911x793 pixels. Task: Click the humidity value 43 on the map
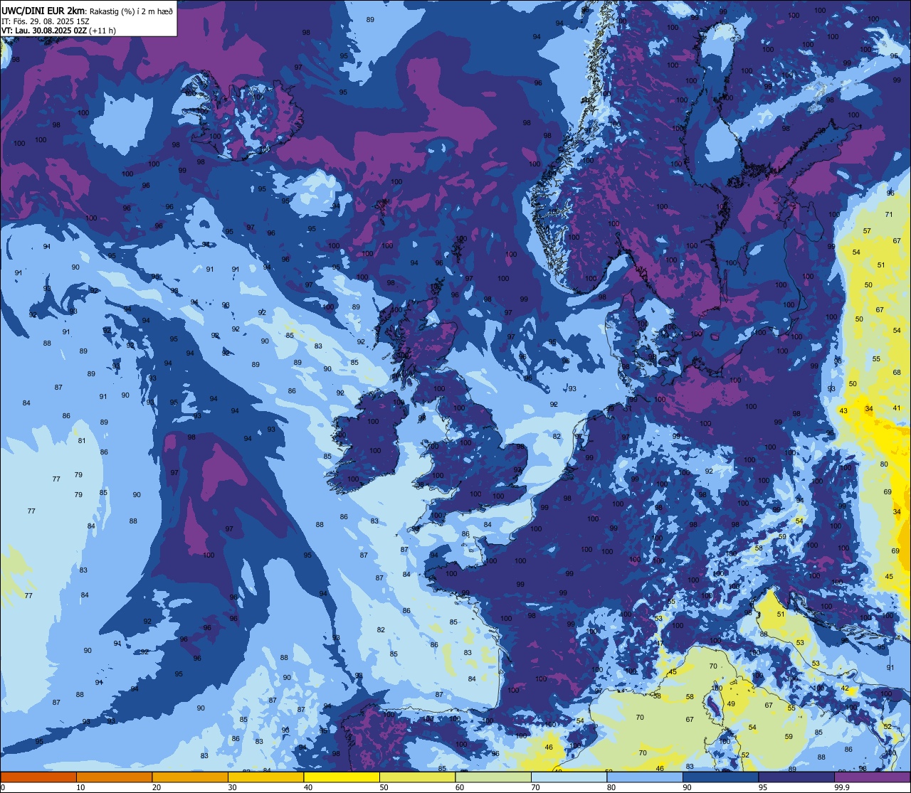tap(843, 411)
